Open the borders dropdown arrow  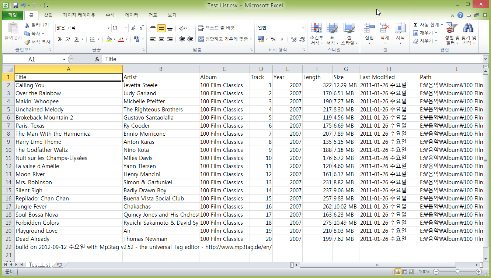(99, 39)
